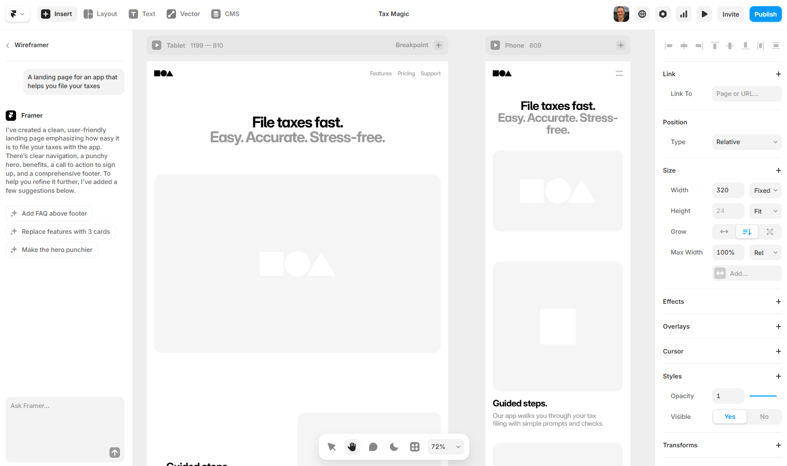Toggle the Grow expand-both option

pos(770,232)
